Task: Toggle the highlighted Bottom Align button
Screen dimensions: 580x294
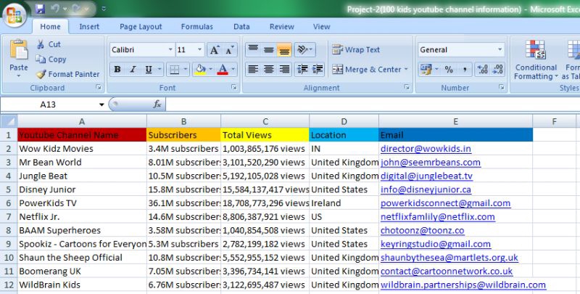Action: click(x=284, y=49)
